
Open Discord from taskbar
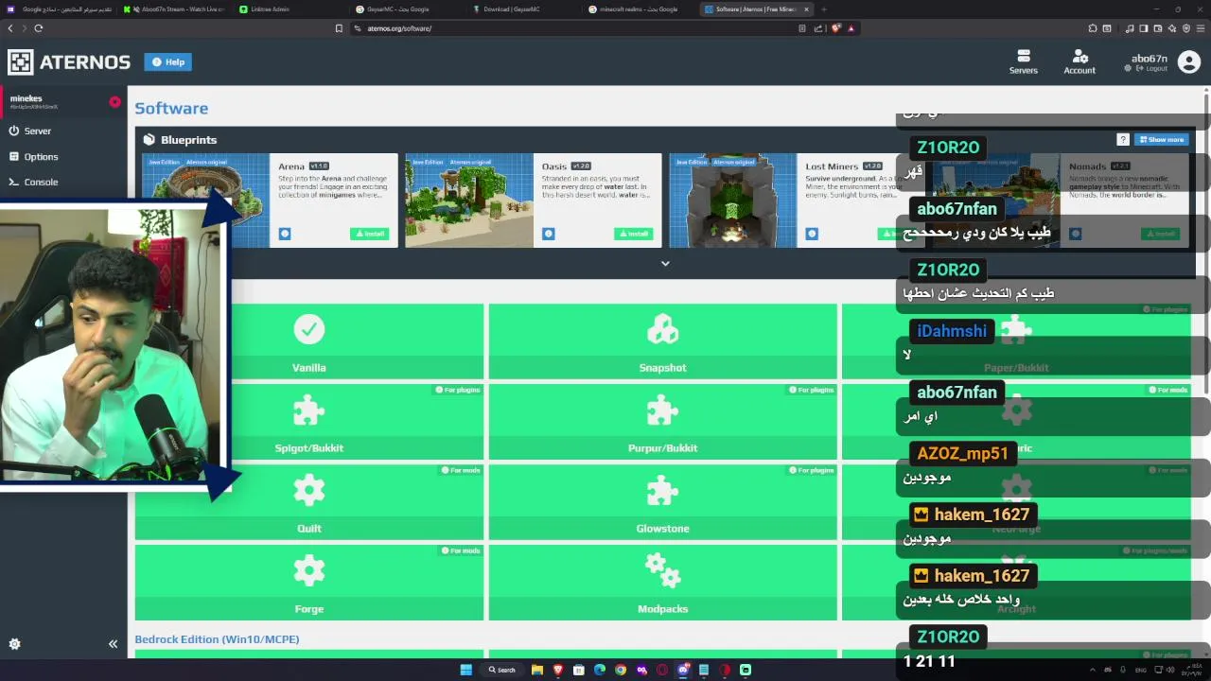coord(683,670)
